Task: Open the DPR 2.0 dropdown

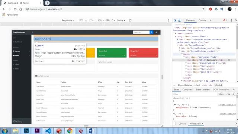Action: click(x=110, y=20)
